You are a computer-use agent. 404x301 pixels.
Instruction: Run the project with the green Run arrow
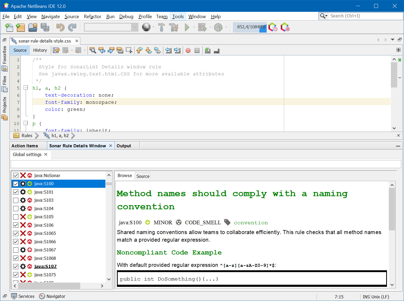click(187, 27)
